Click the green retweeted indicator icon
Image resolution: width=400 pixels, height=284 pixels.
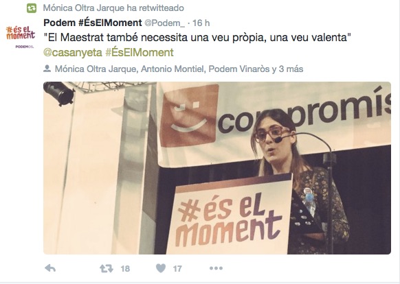pyautogui.click(x=32, y=8)
